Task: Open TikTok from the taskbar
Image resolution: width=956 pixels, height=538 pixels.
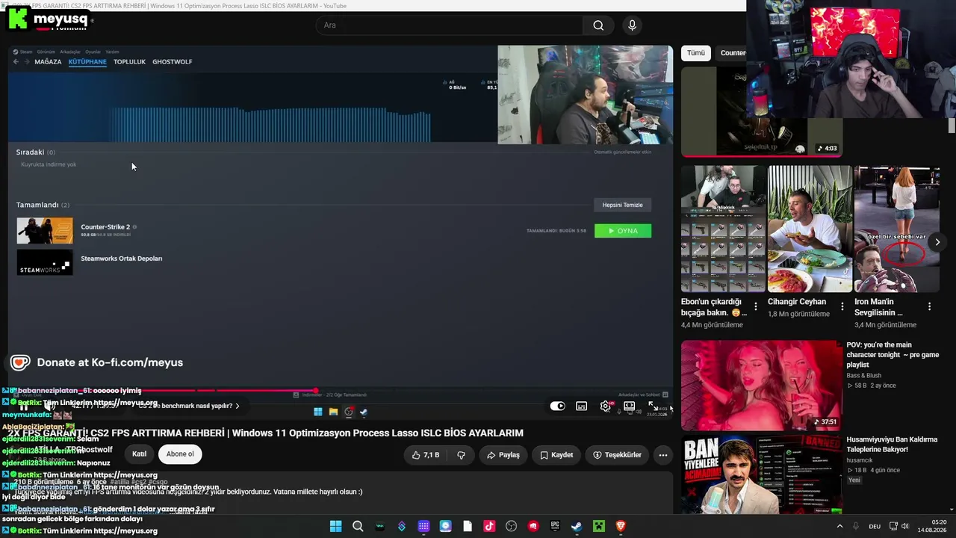Action: tap(489, 526)
